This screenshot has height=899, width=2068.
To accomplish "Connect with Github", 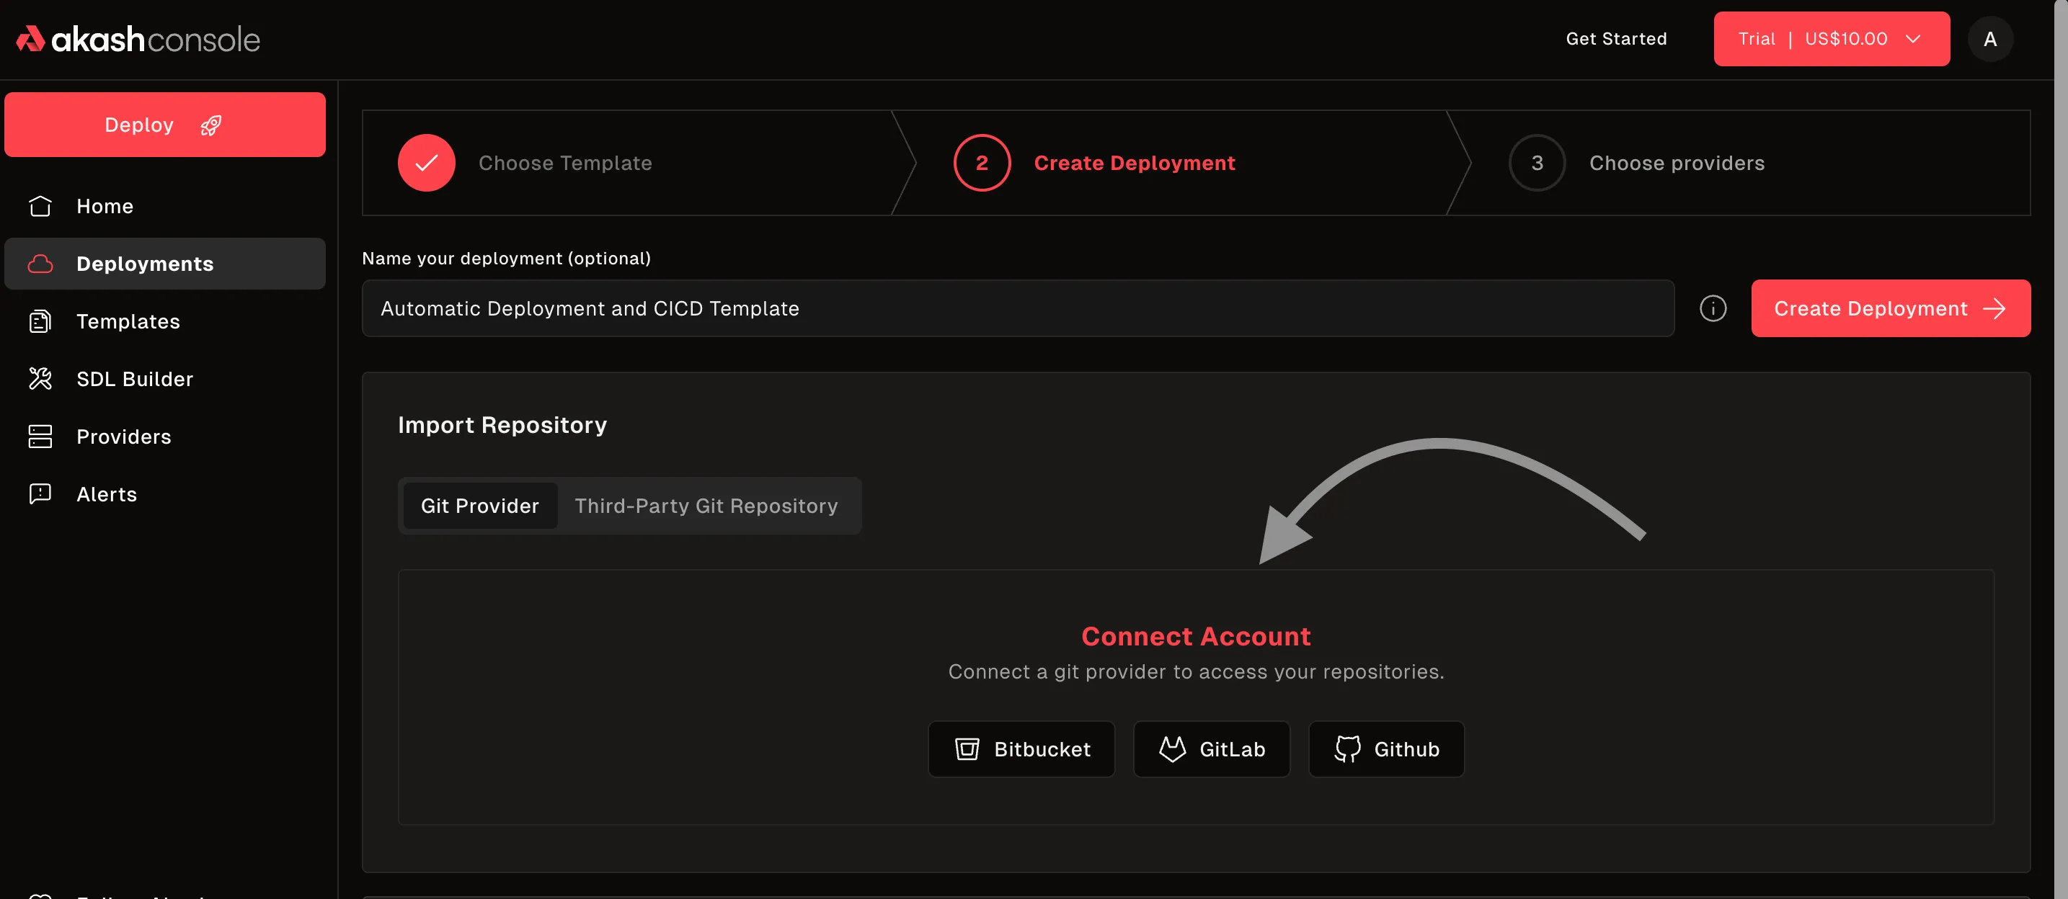I will 1385,749.
